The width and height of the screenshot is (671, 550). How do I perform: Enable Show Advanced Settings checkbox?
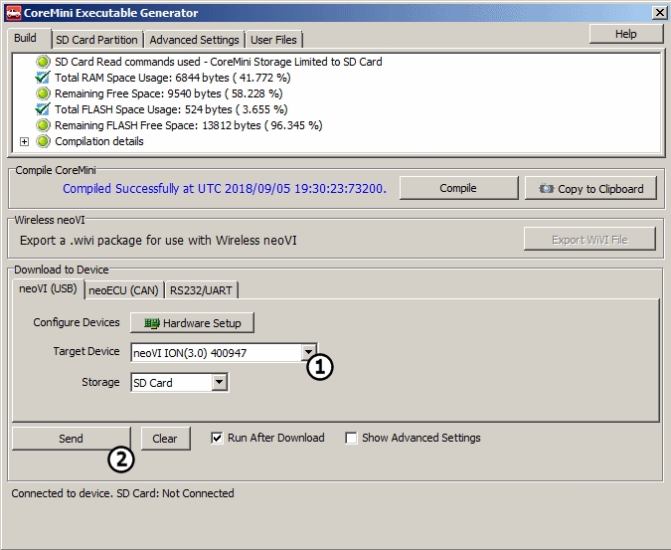[x=351, y=438]
